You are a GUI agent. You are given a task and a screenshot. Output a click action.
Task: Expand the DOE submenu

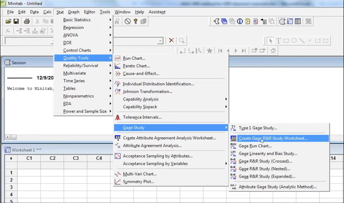[84, 43]
